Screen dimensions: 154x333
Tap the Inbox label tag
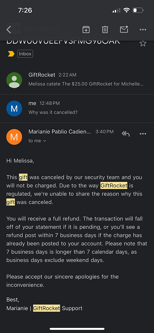(25, 54)
